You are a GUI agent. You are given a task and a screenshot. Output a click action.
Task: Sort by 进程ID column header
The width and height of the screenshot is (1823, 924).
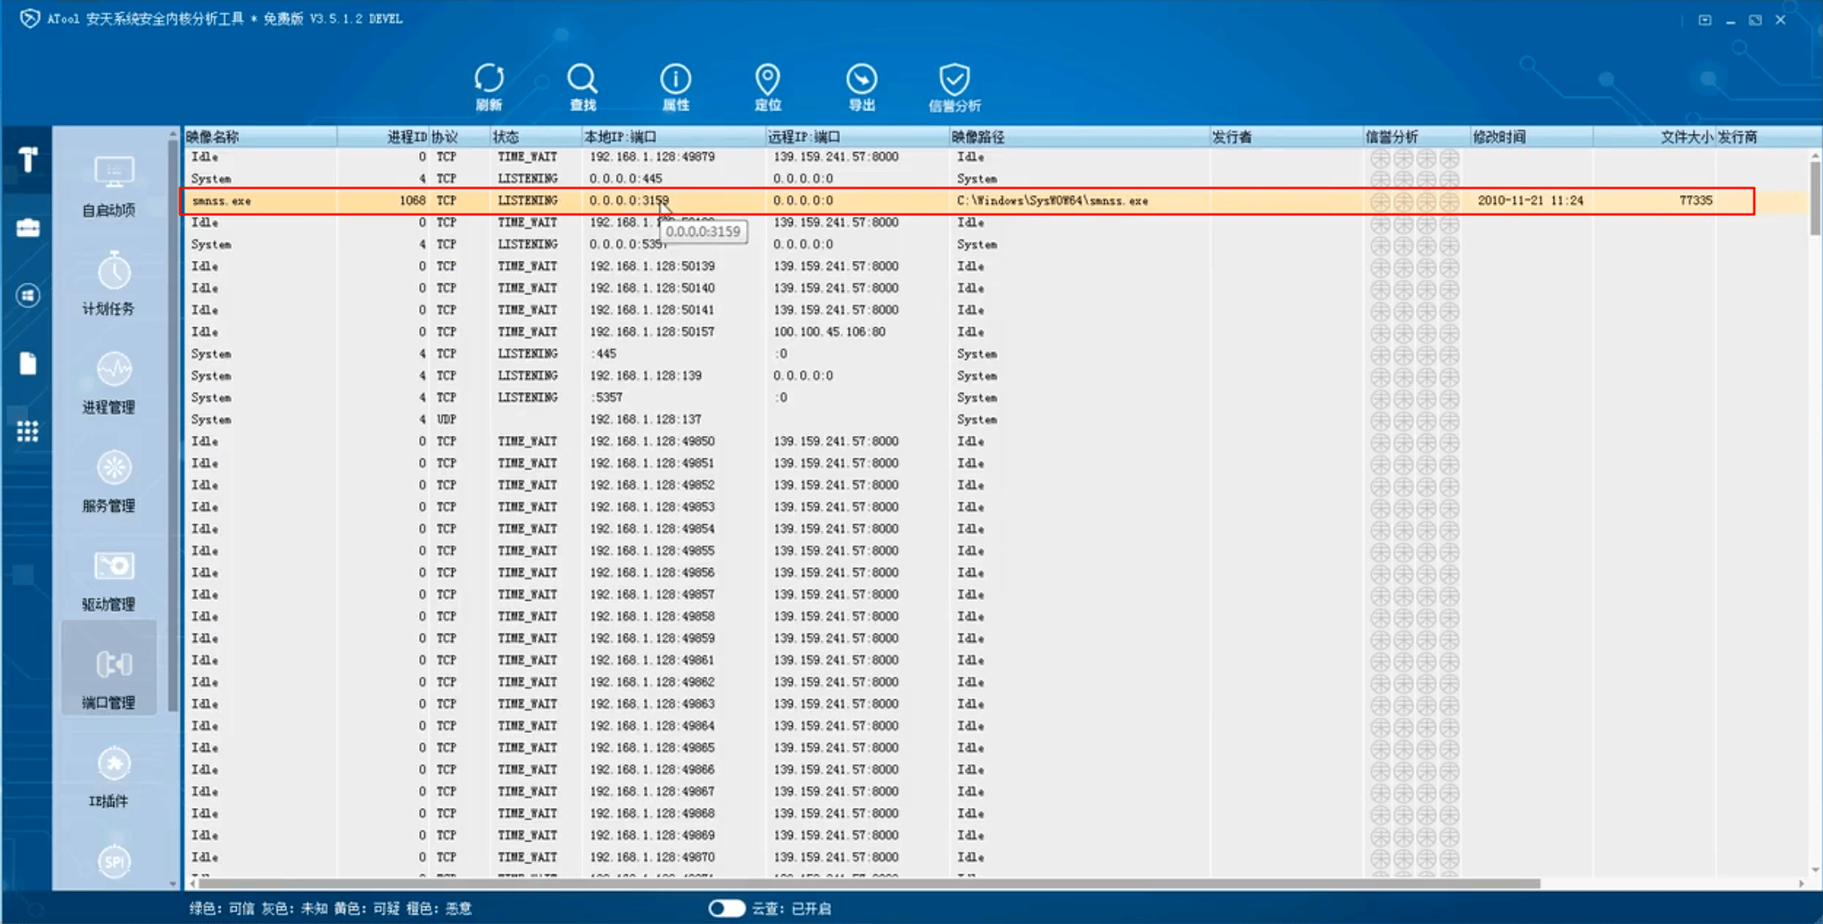383,137
